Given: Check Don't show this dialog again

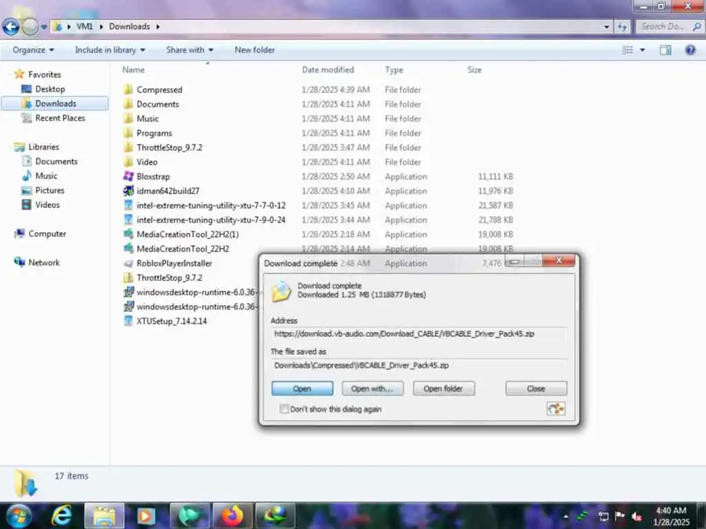Looking at the screenshot, I should pyautogui.click(x=284, y=409).
